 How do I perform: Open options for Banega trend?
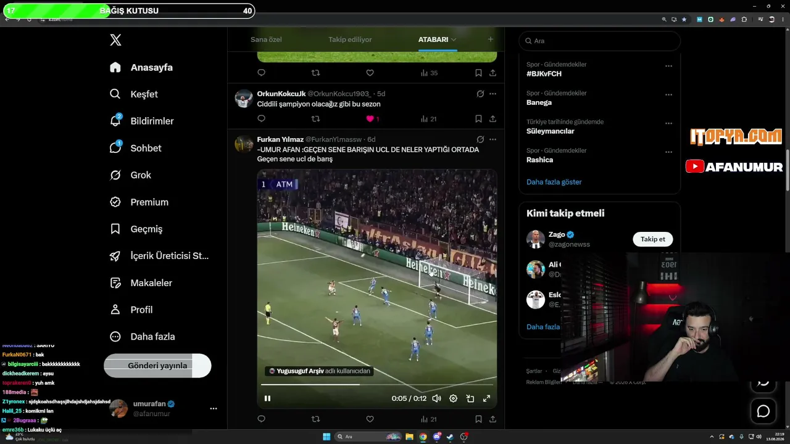pos(668,95)
